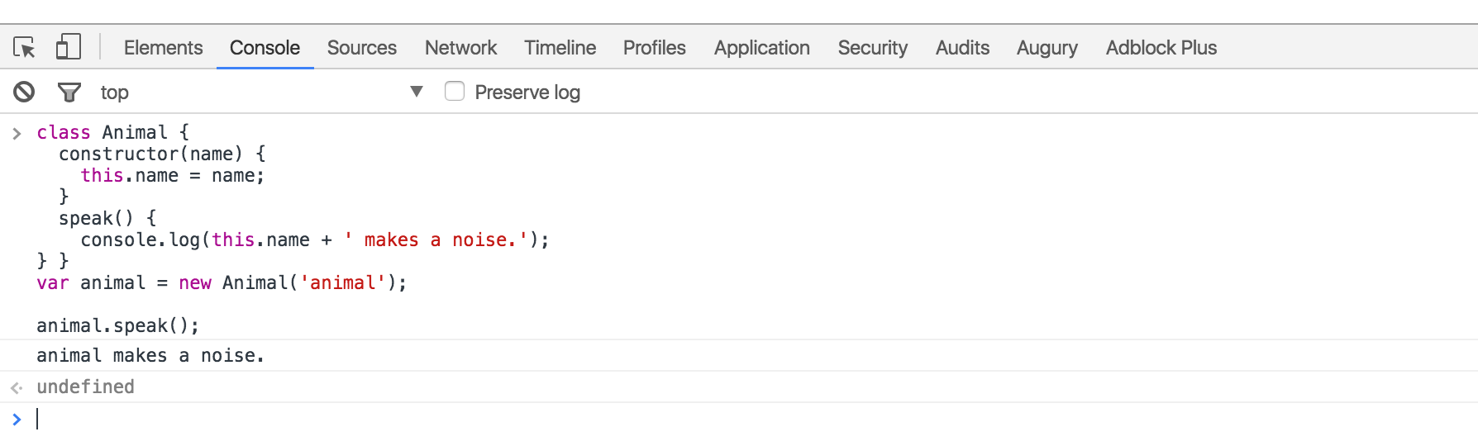Switch to the Elements tab
The image size is (1478, 446).
pyautogui.click(x=163, y=48)
